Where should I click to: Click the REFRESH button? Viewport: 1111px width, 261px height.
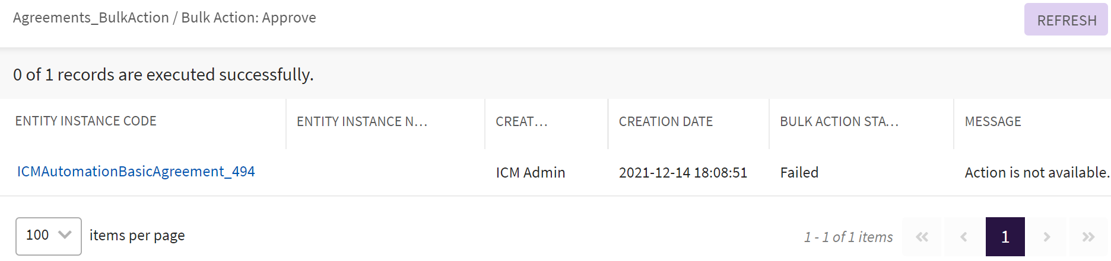[1066, 20]
